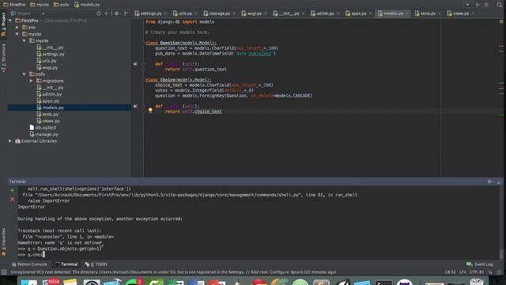Click the polls breadcrumb in navigation bar
Viewport: 506px width, 285px height.
pyautogui.click(x=62, y=5)
